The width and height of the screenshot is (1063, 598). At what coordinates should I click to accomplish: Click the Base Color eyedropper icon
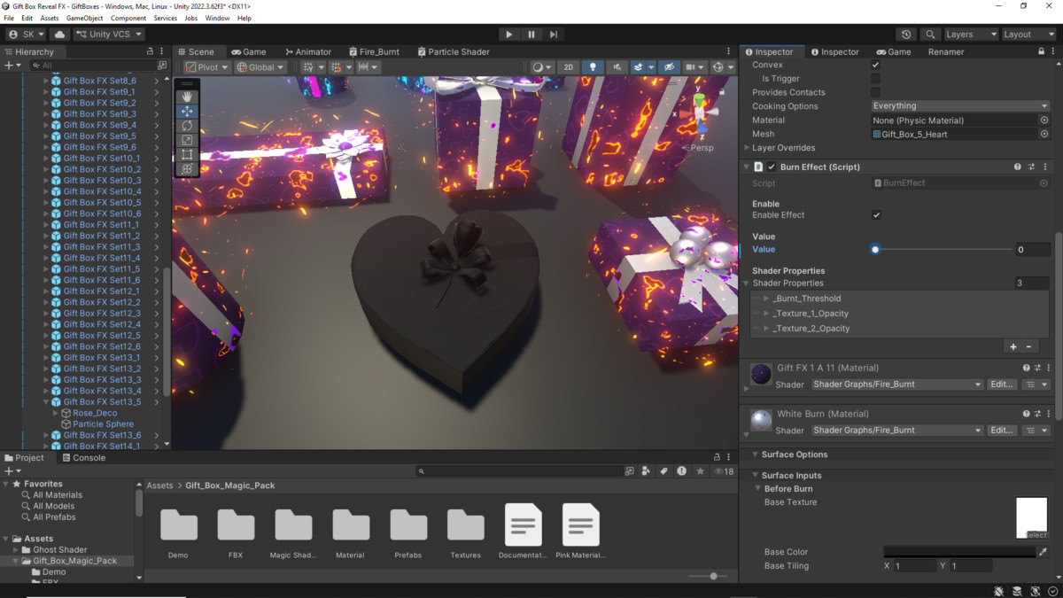click(1043, 552)
